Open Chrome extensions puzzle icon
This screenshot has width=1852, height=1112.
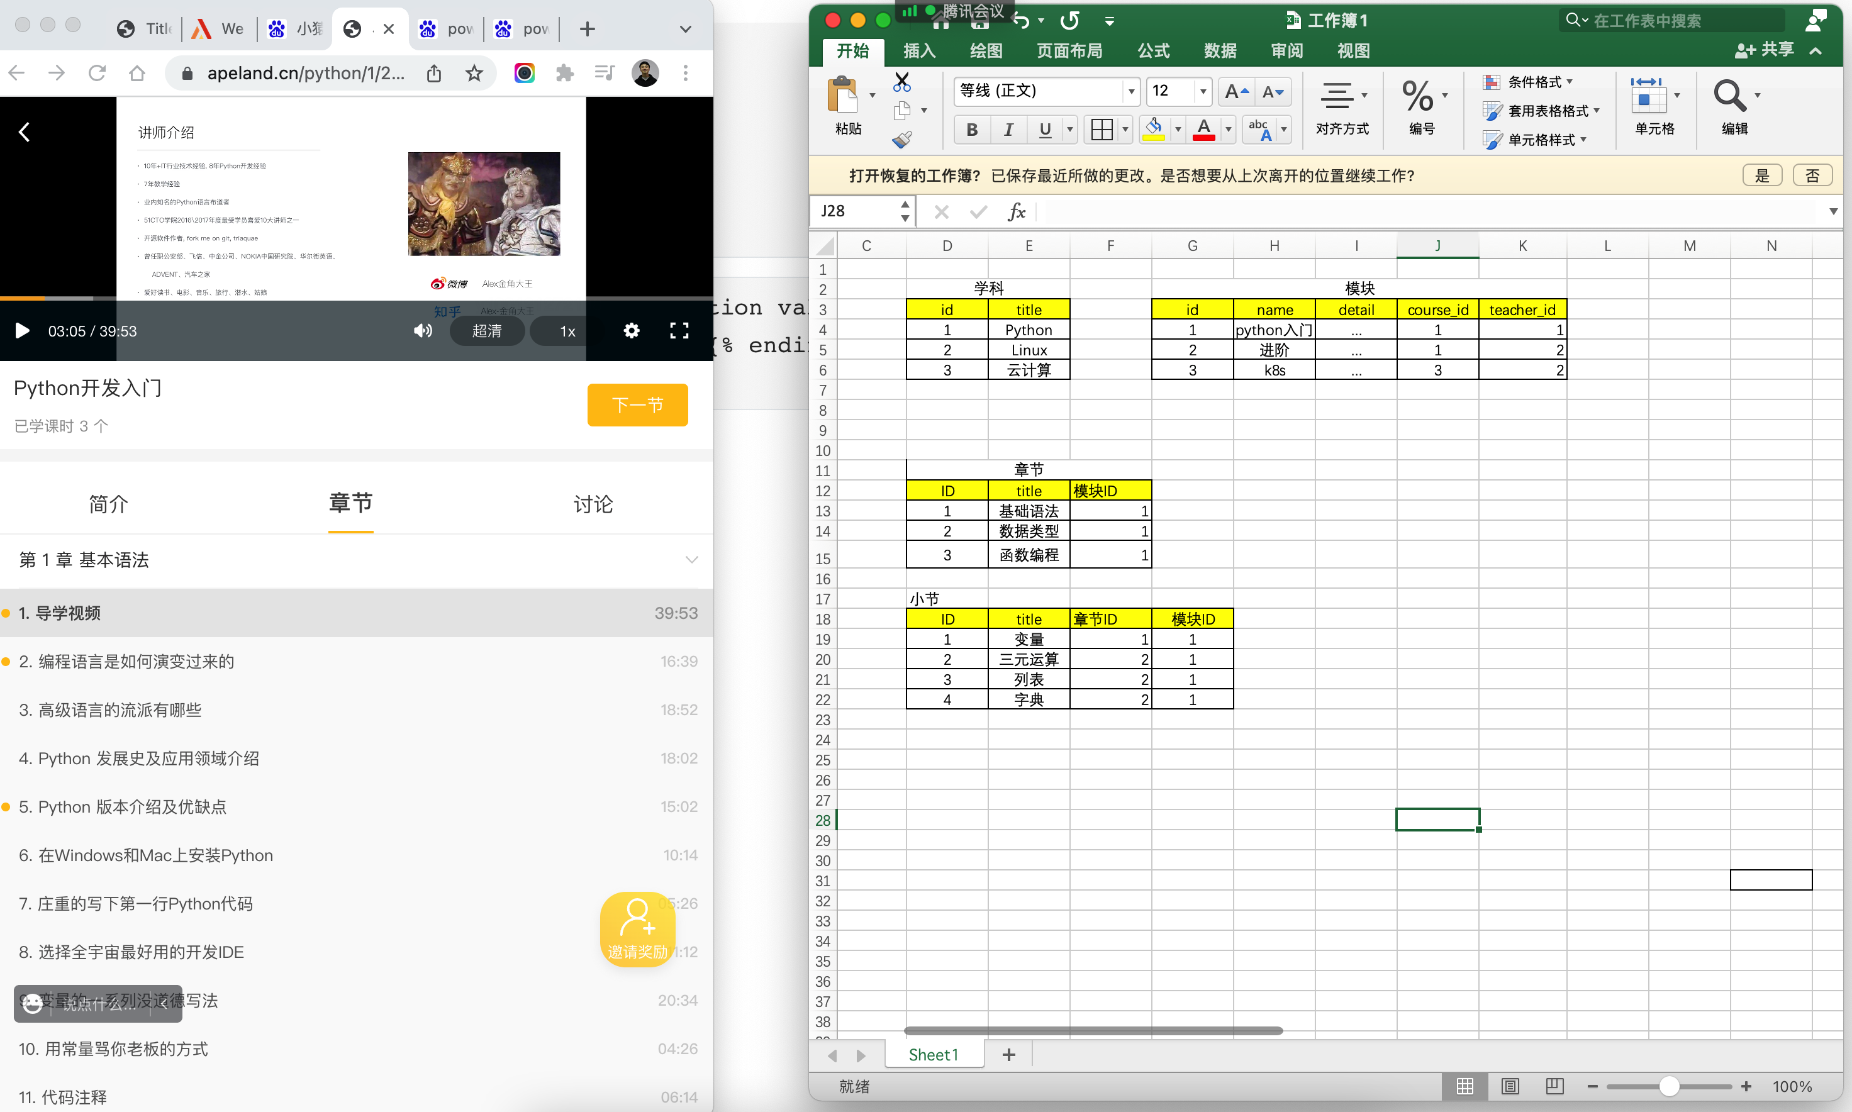pos(564,73)
